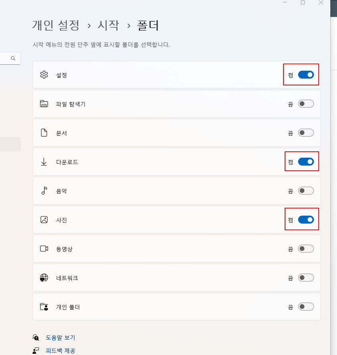337x355 pixels.
Task: Open the 도움말 보기 link
Action: [x=60, y=338]
